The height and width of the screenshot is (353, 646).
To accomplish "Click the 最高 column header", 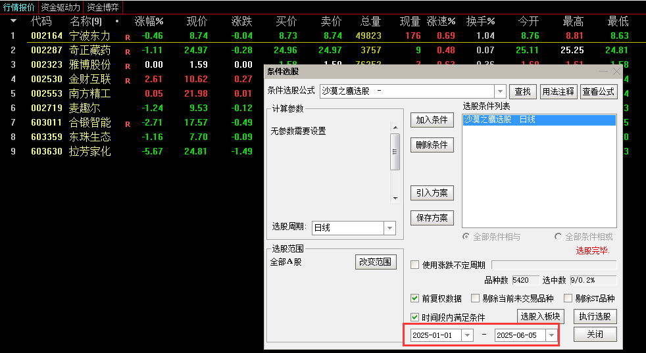I will [x=573, y=21].
